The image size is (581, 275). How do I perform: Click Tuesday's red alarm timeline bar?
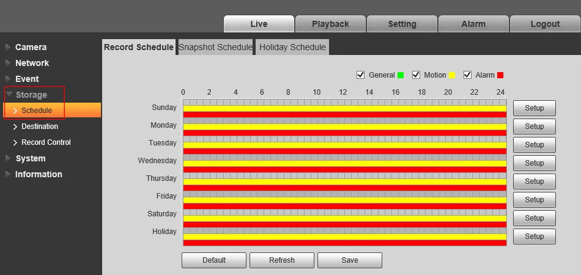[344, 151]
